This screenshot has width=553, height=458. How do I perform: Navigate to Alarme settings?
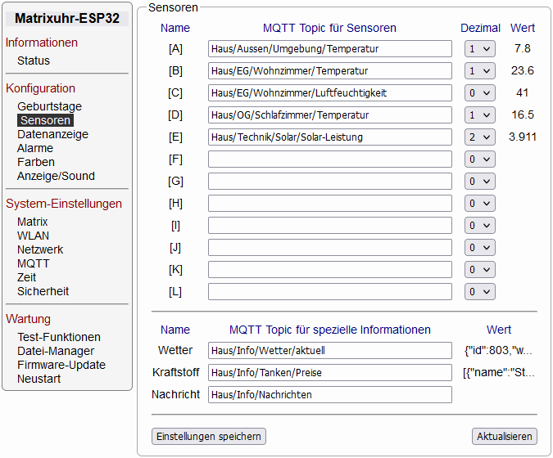pos(35,148)
